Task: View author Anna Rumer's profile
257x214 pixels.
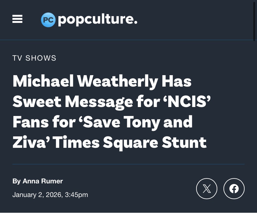Action: point(43,181)
